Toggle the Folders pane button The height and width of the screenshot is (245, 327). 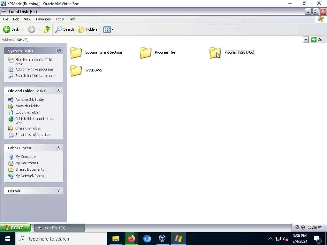tap(88, 29)
